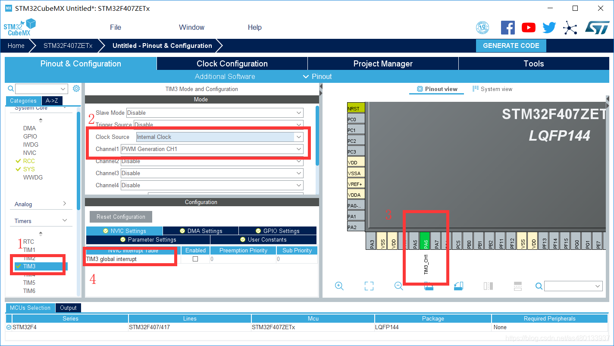Open the ST YouTube channel icon
Screen dimensions: 614x346
coord(528,28)
